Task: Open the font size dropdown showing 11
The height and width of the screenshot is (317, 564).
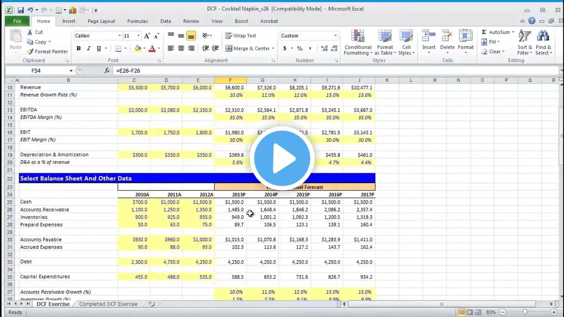Action: 138,36
